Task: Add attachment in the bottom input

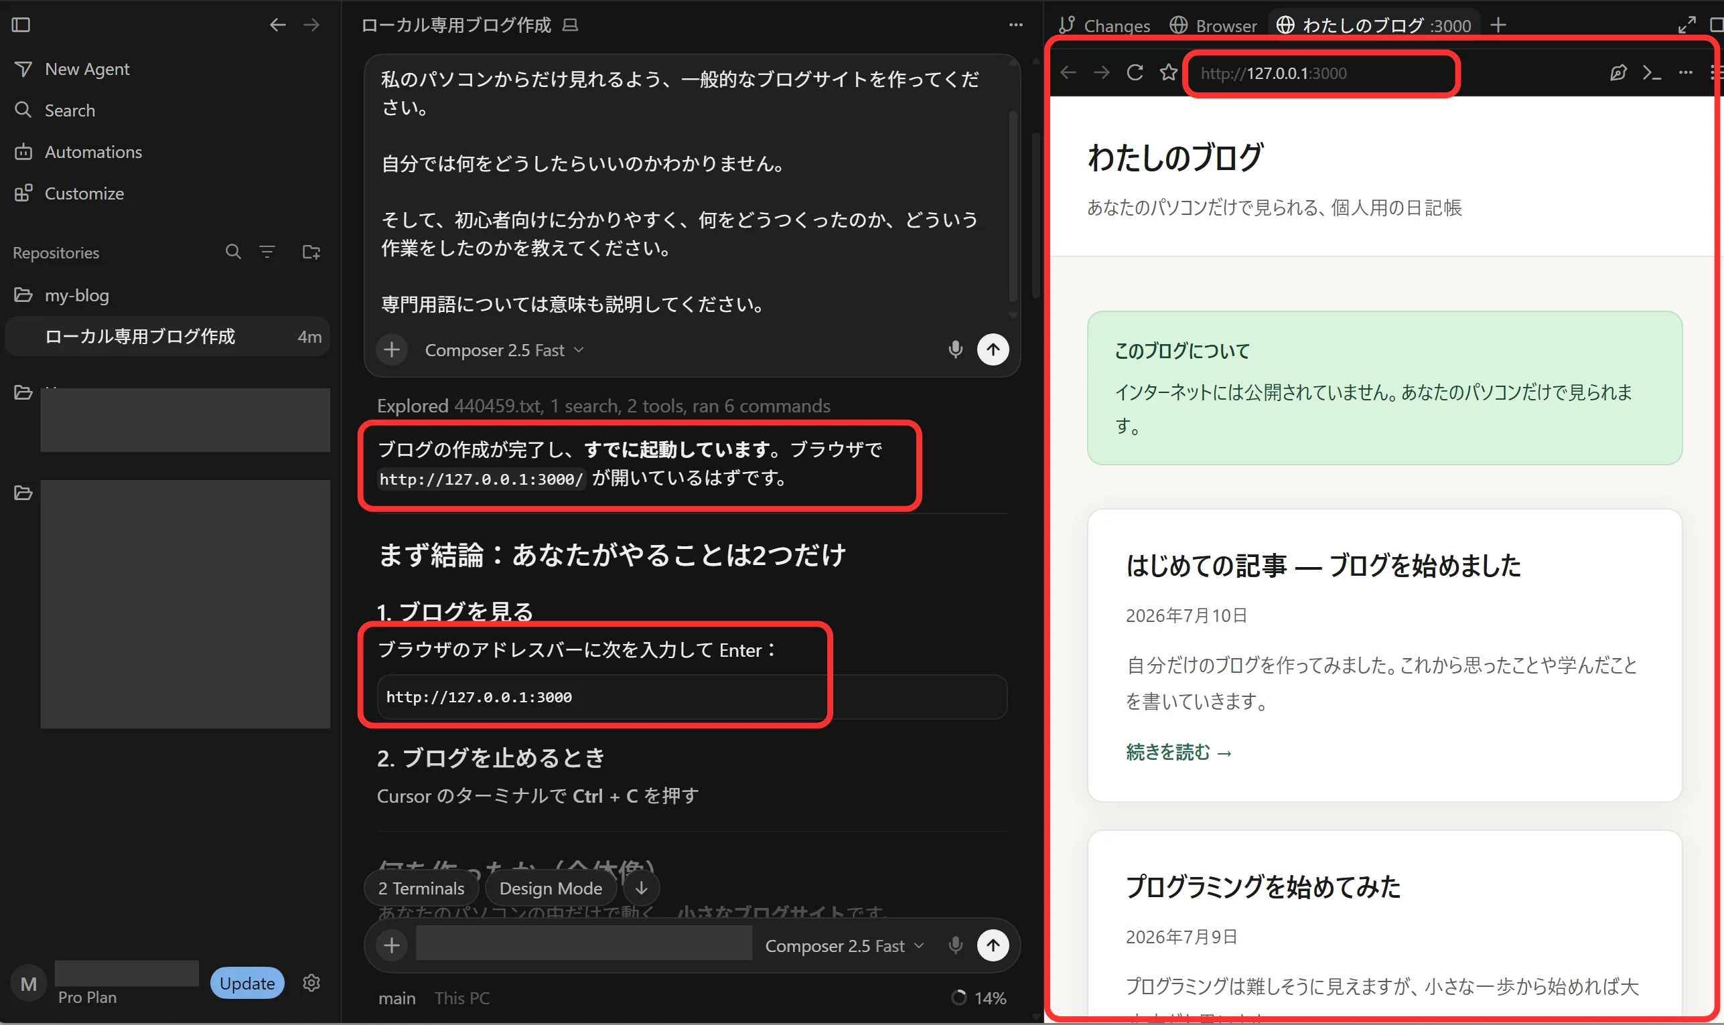Action: pyautogui.click(x=392, y=945)
